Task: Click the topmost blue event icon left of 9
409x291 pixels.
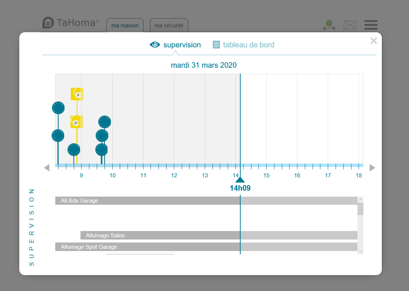Action: point(58,108)
